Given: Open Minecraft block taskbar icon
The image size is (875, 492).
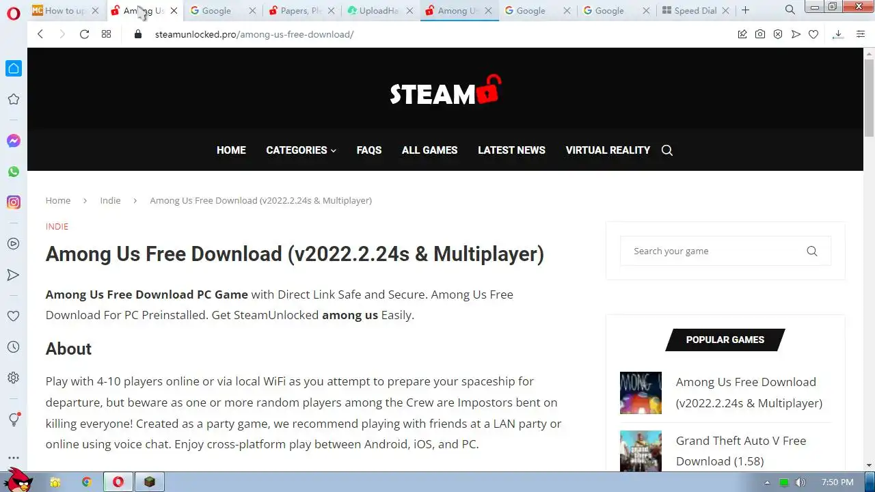Looking at the screenshot, I should point(150,482).
